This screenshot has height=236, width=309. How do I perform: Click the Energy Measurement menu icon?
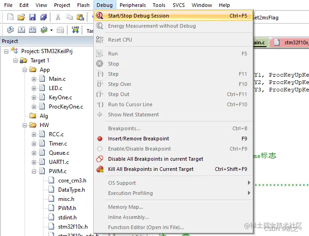(100, 26)
